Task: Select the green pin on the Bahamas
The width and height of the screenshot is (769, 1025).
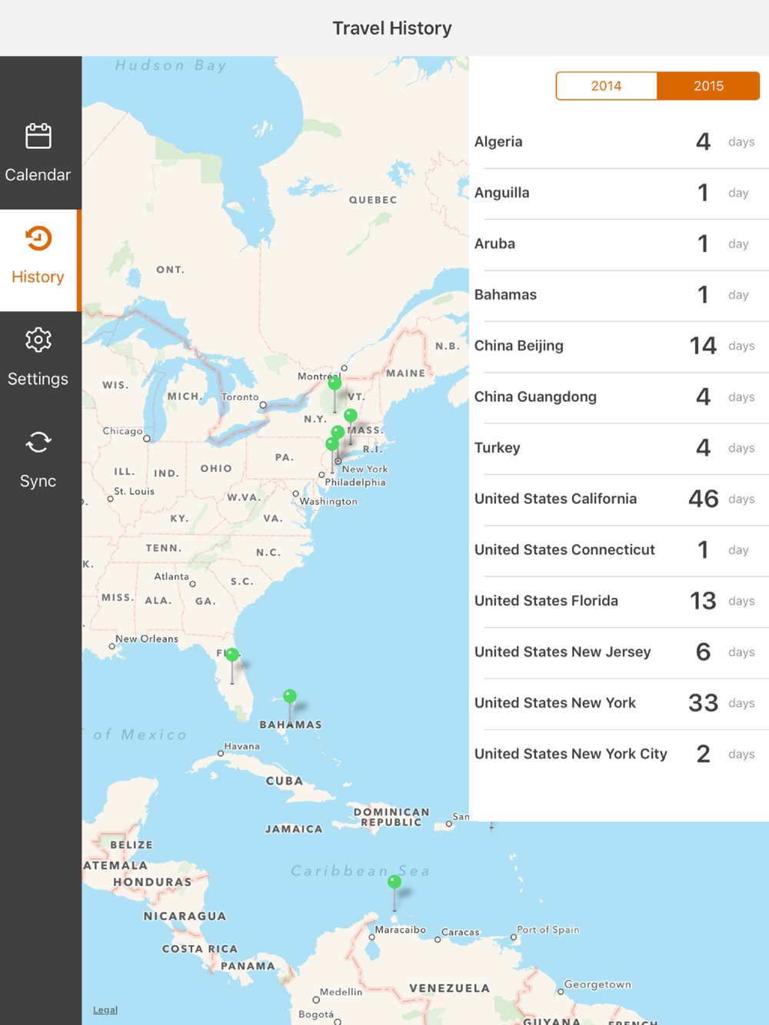Action: point(290,696)
